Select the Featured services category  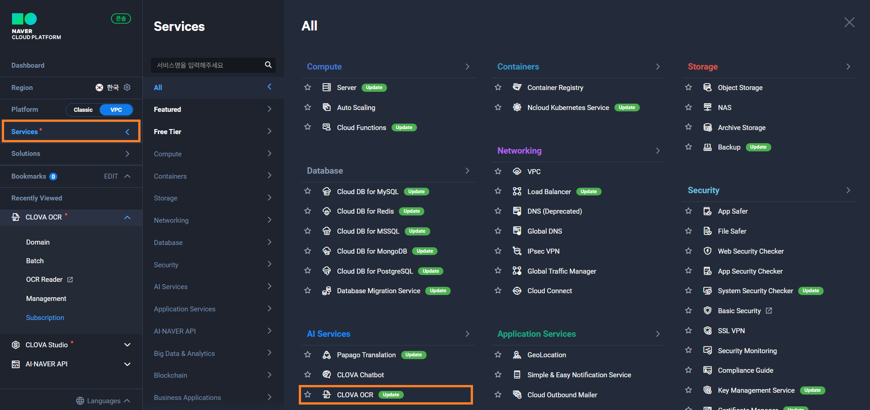[213, 109]
